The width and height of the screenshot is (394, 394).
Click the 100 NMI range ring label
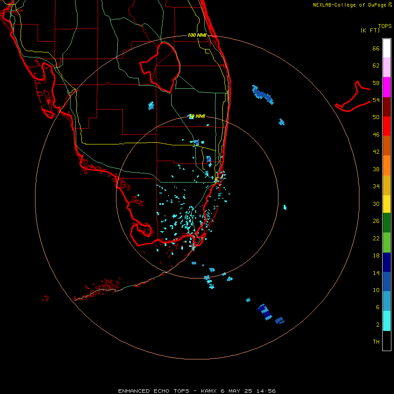pos(197,35)
